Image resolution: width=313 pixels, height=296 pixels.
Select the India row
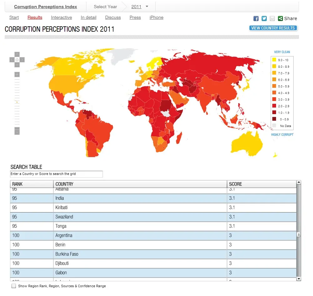[x=153, y=198]
